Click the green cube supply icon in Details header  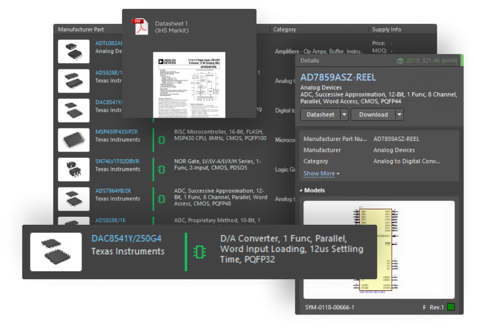click(x=400, y=60)
